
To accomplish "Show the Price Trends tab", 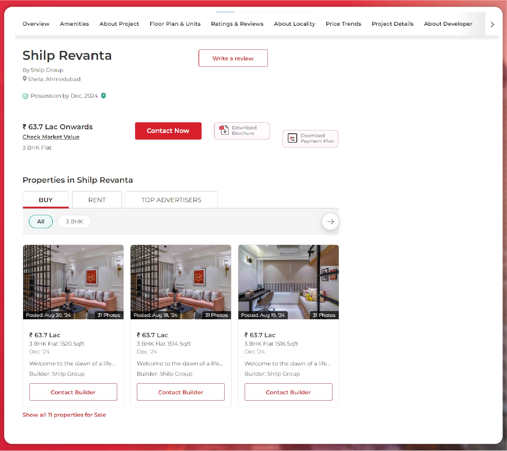I will [343, 24].
